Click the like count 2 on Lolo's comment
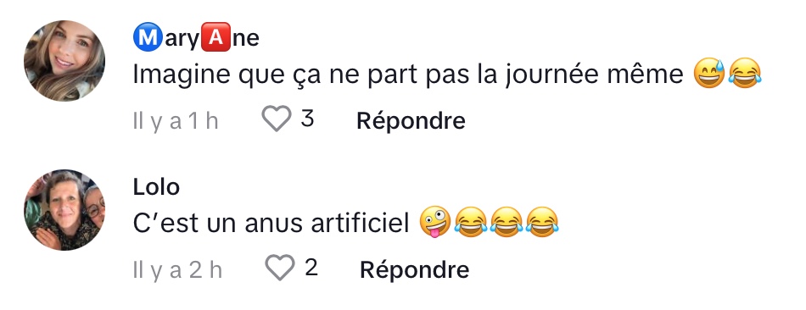 311,268
